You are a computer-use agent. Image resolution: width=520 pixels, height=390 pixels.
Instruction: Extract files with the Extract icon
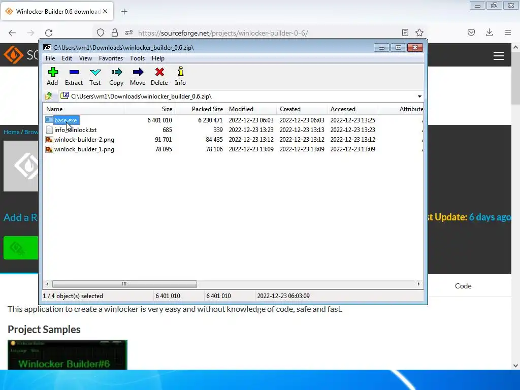click(74, 72)
